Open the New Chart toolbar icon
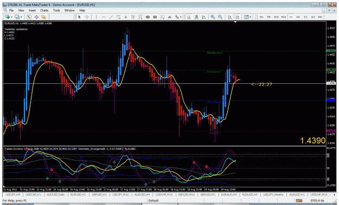 (7, 17)
